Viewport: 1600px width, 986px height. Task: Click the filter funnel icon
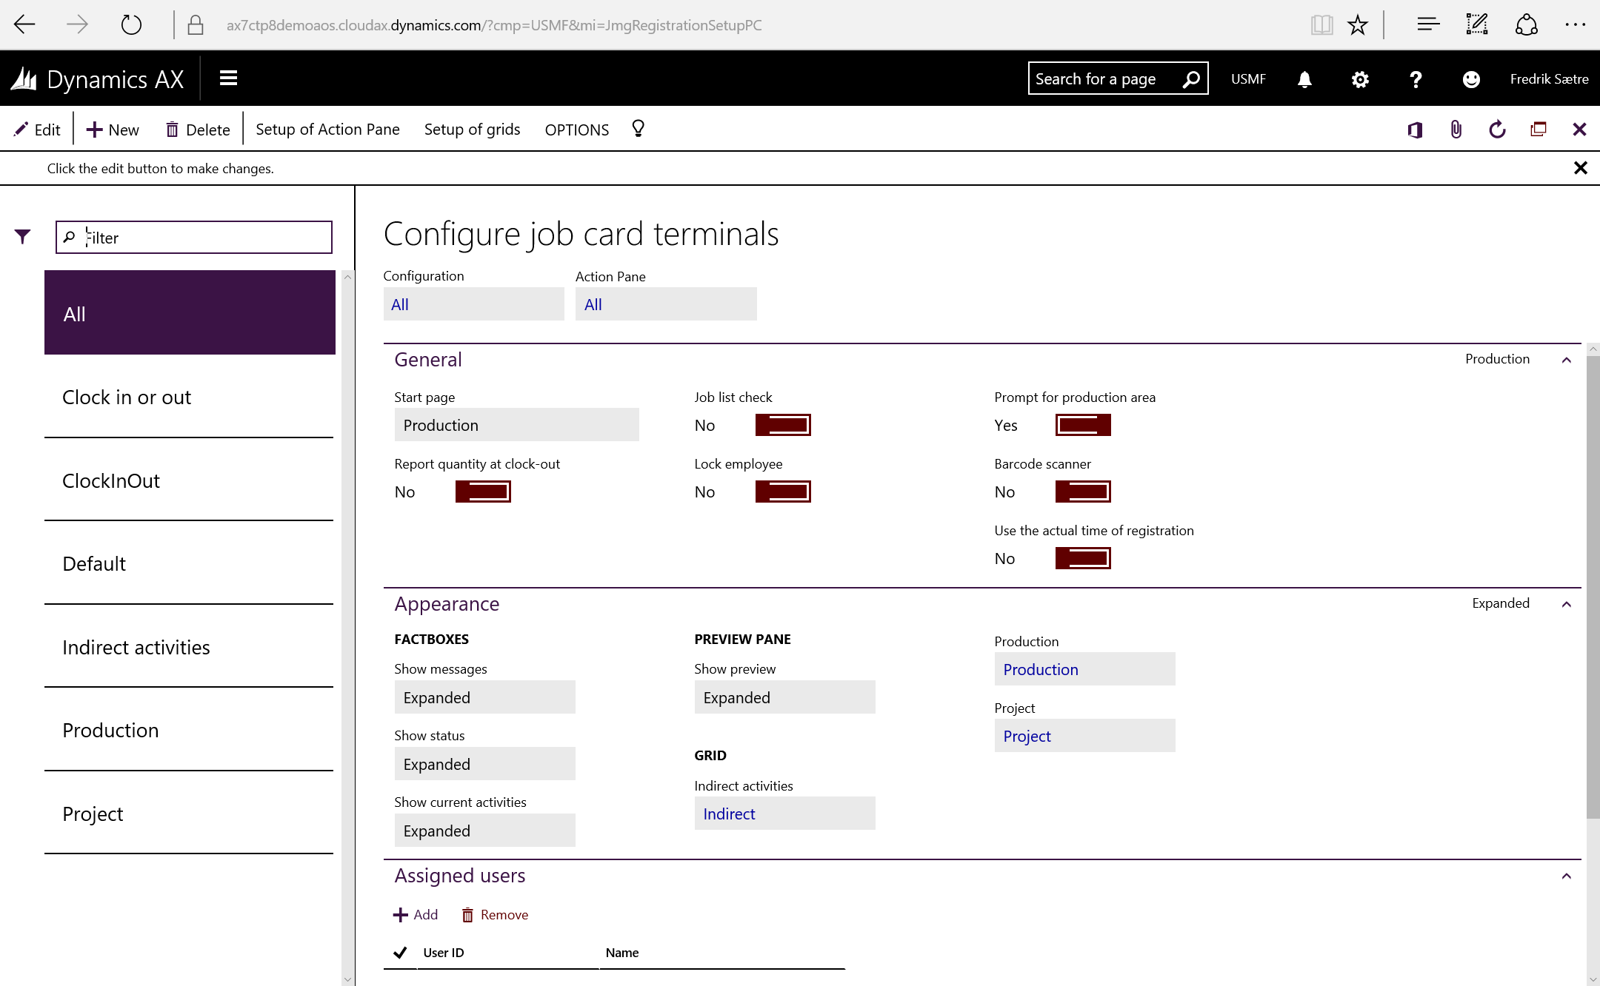point(22,237)
